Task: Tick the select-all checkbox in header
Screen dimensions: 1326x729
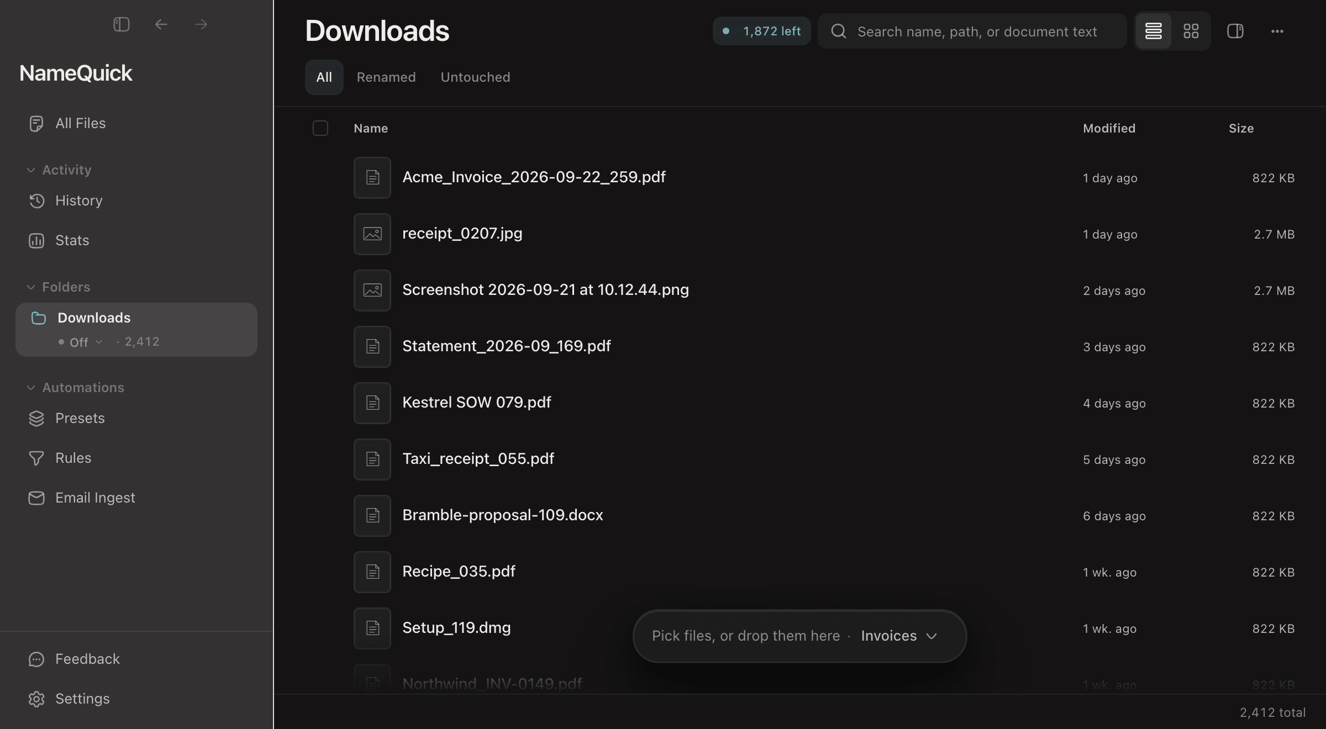Action: 320,128
